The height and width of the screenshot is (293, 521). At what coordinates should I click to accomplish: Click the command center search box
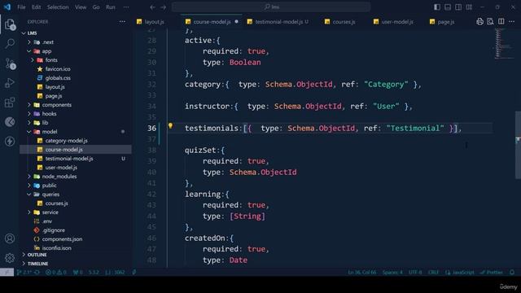(271, 7)
